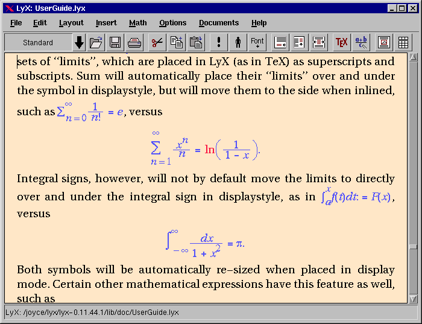This screenshot has height=324, width=422.
Task: Click the red 'ln' in the display formula
Action: point(209,149)
